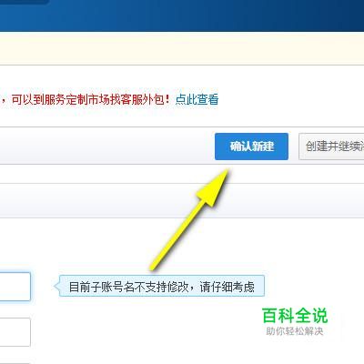Click the 目前子账号名不支持修改 tooltip bubble

point(162,286)
